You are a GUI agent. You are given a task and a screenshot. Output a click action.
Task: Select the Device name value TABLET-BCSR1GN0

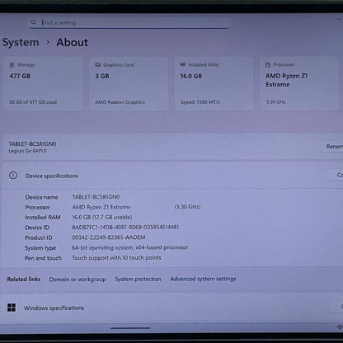(x=96, y=197)
